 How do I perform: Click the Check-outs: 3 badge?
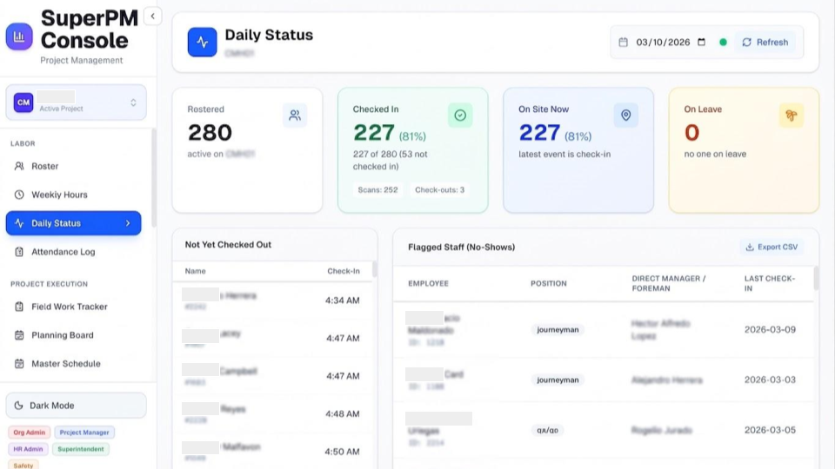[440, 190]
